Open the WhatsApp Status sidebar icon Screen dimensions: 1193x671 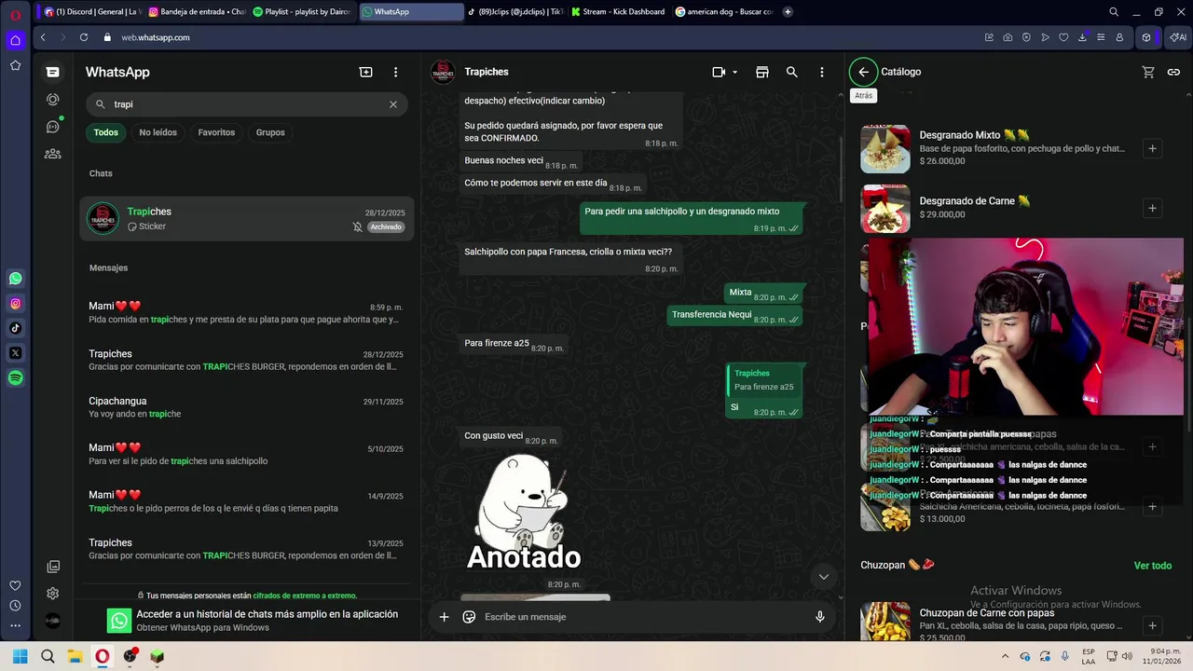pyautogui.click(x=53, y=100)
